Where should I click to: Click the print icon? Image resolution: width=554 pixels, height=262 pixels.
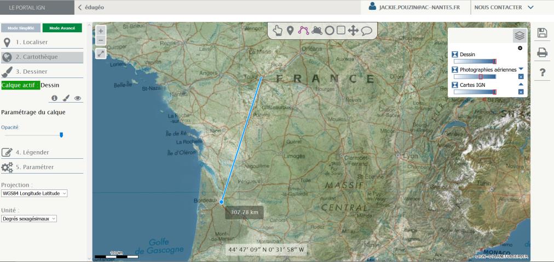[x=542, y=52]
